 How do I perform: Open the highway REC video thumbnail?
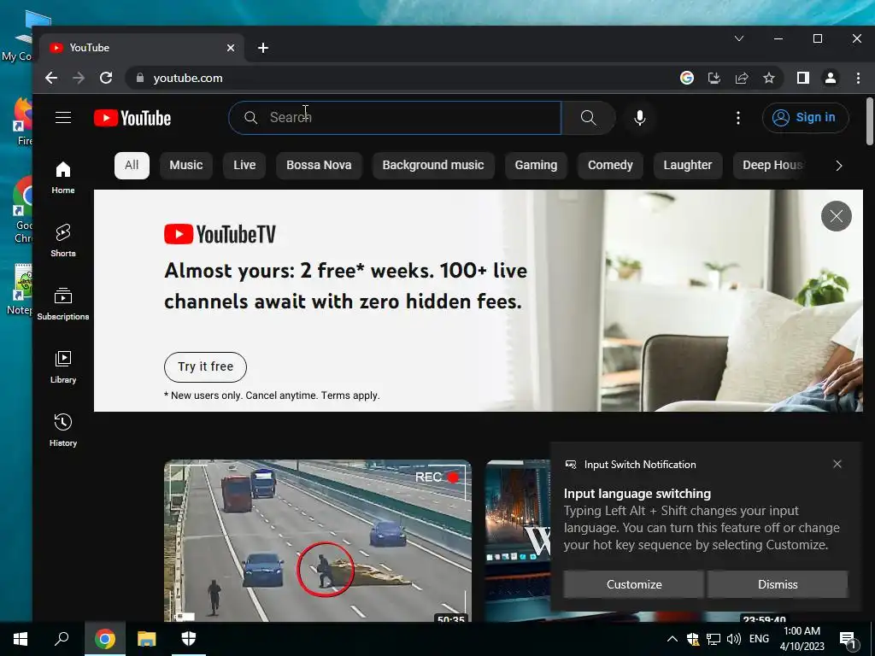point(318,541)
